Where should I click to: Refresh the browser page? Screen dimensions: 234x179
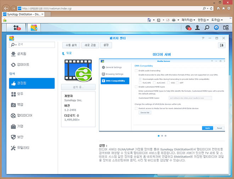pyautogui.click(x=211, y=9)
